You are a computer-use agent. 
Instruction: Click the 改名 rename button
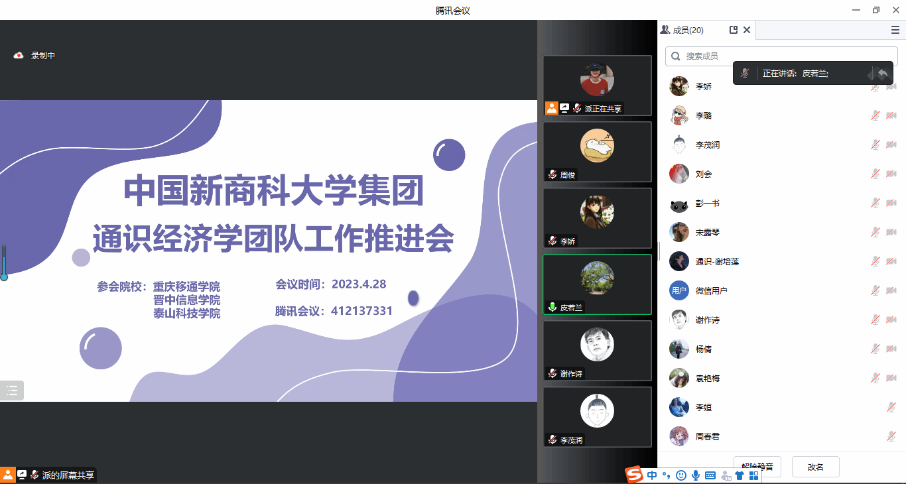(815, 467)
